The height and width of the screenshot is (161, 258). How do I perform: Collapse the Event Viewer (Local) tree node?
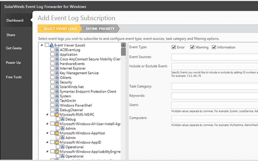(x=41, y=45)
